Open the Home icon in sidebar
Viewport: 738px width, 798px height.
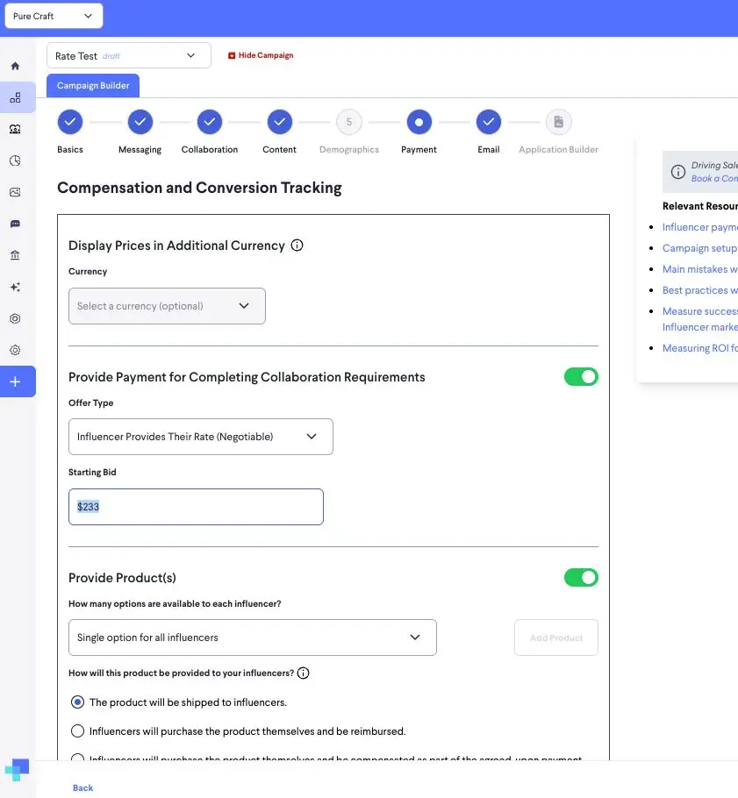(15, 66)
